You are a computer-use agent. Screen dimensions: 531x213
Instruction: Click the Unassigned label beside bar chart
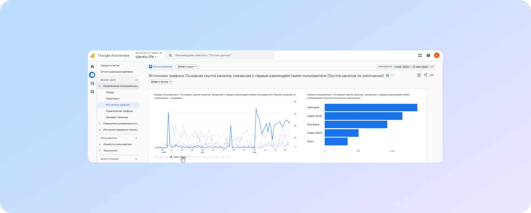pyautogui.click(x=313, y=107)
